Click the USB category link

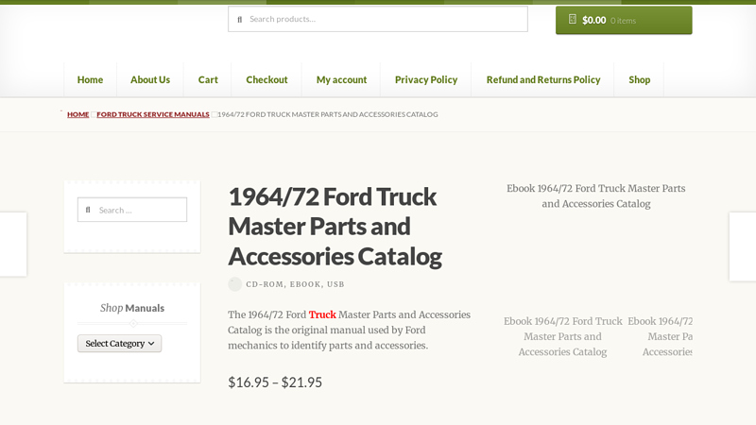click(x=335, y=284)
